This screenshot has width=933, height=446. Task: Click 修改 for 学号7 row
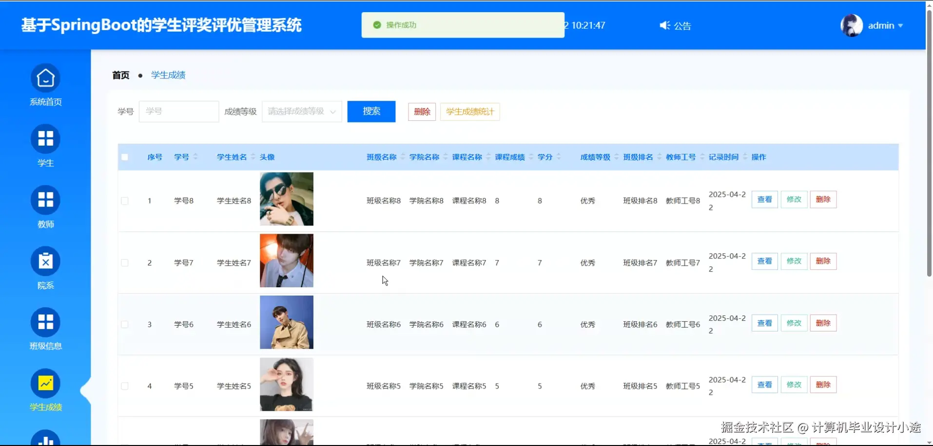coord(794,261)
